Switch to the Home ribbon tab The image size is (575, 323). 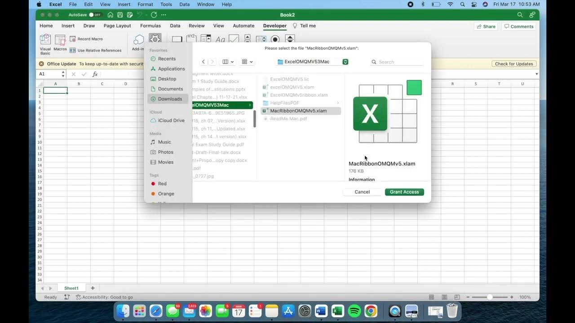point(46,26)
